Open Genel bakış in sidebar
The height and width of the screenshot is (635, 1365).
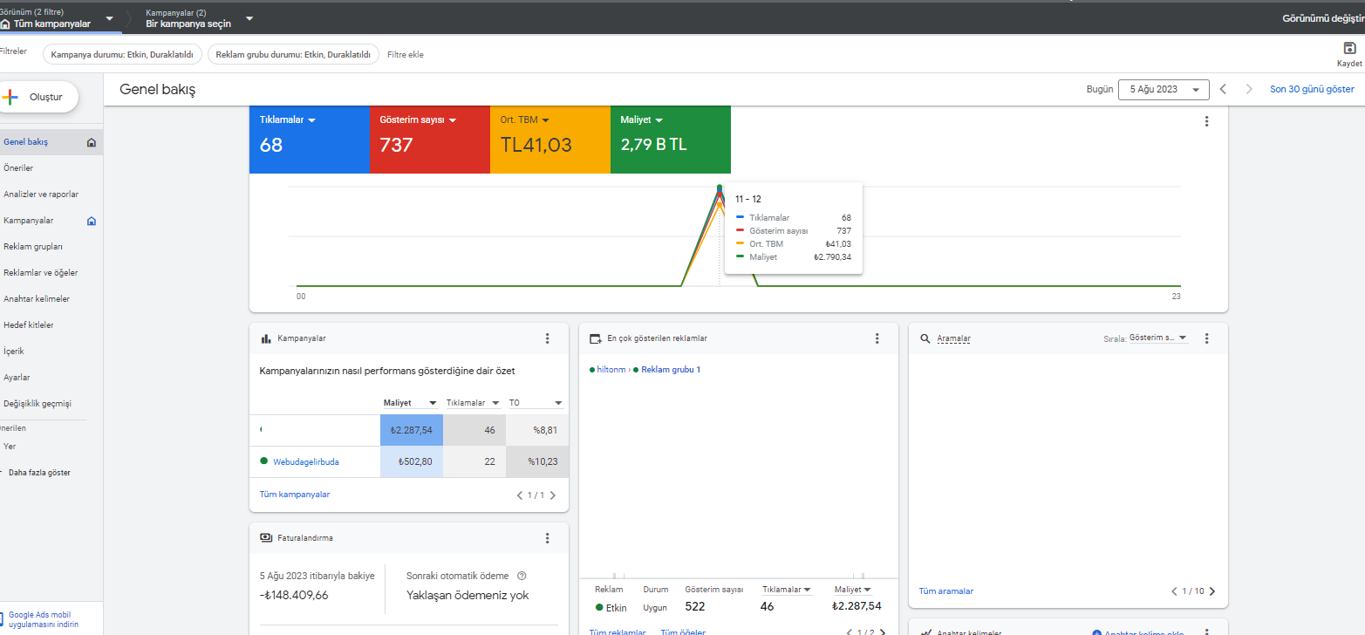tap(51, 142)
